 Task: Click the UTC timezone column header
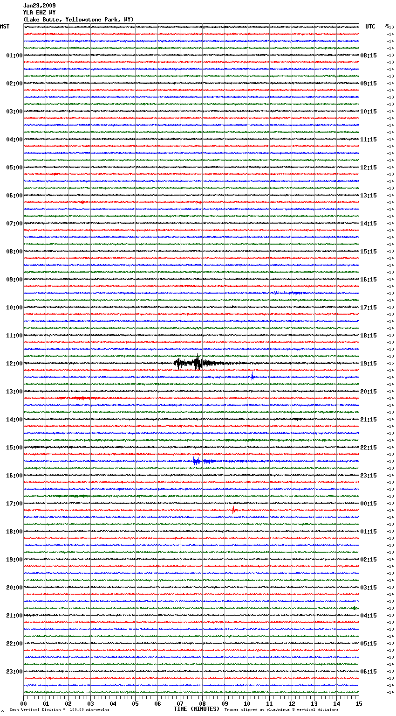370,27
